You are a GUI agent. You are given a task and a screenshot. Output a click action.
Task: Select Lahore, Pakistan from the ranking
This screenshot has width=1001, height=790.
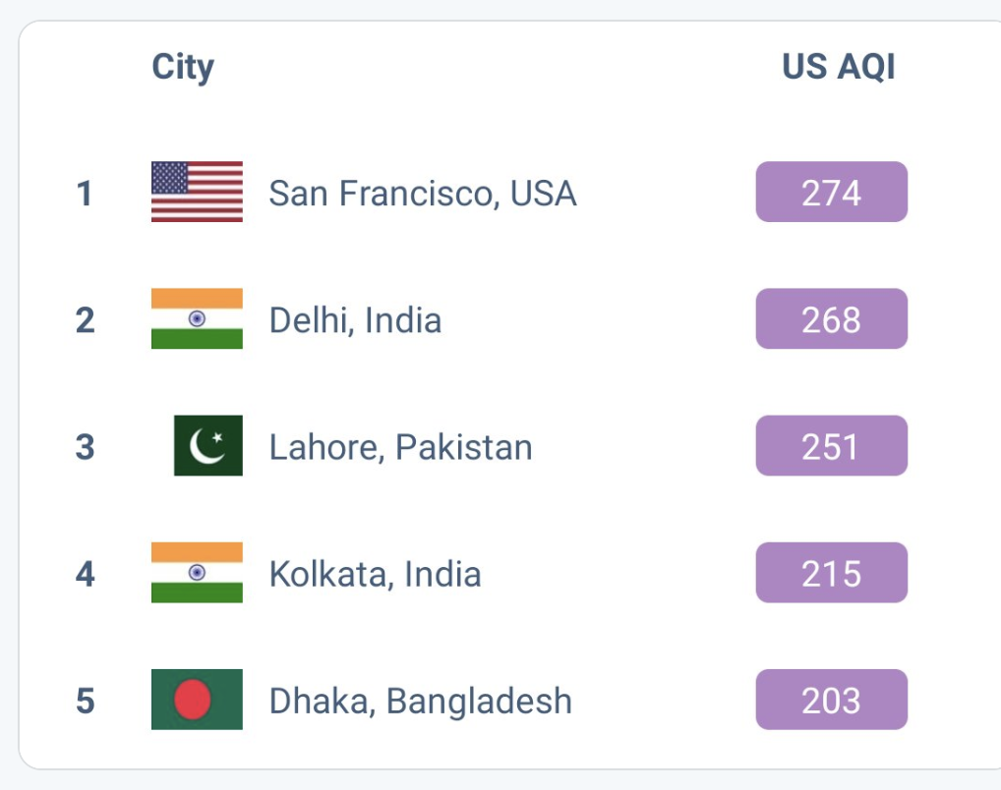(x=400, y=447)
